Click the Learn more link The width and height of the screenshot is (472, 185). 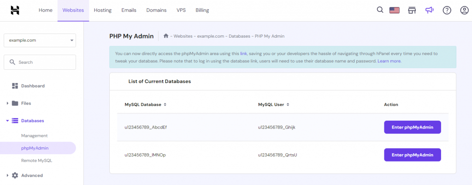point(389,61)
